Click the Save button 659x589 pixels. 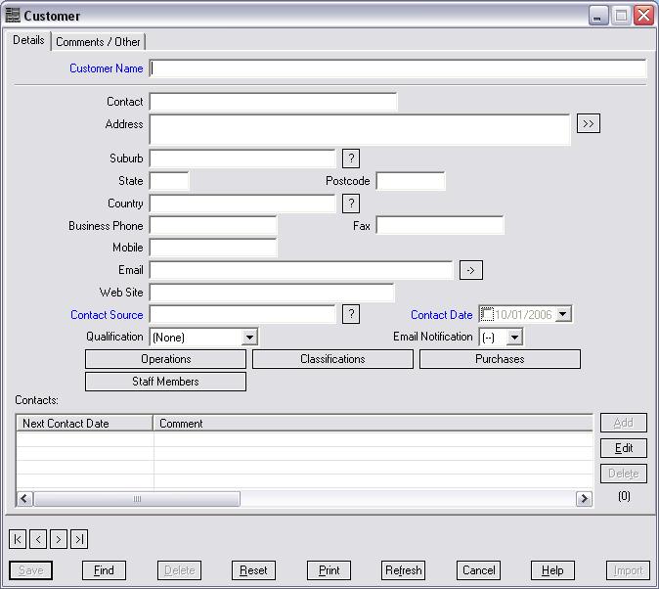30,570
